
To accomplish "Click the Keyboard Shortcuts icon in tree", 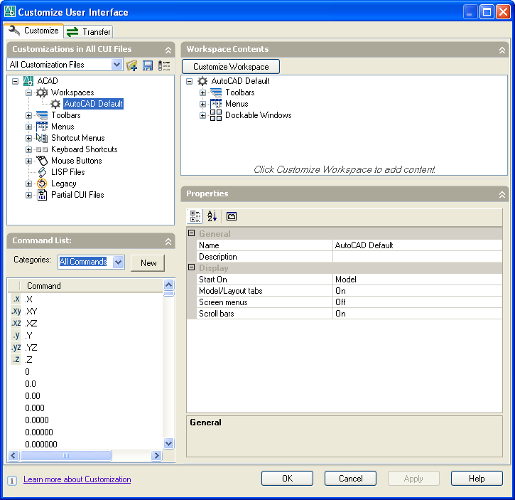I will 42,149.
